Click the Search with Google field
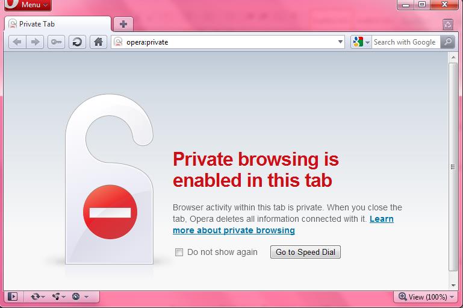 (x=406, y=42)
